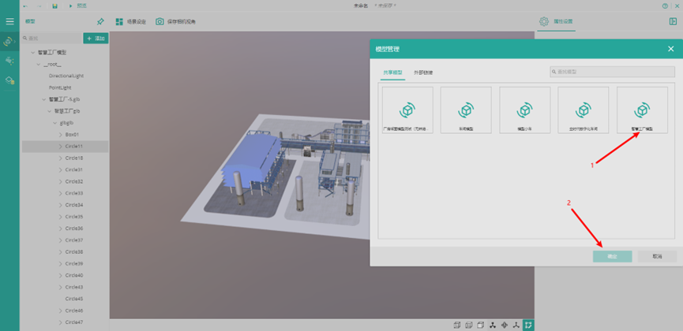This screenshot has height=331, width=683.
Task: Select Circle34 in the tree
Action: (x=74, y=205)
